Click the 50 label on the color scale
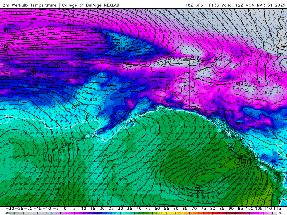Screen dimensions: 287x215 tap(157, 209)
